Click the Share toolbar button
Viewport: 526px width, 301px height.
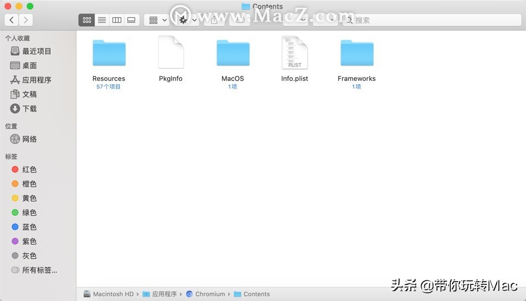[214, 20]
